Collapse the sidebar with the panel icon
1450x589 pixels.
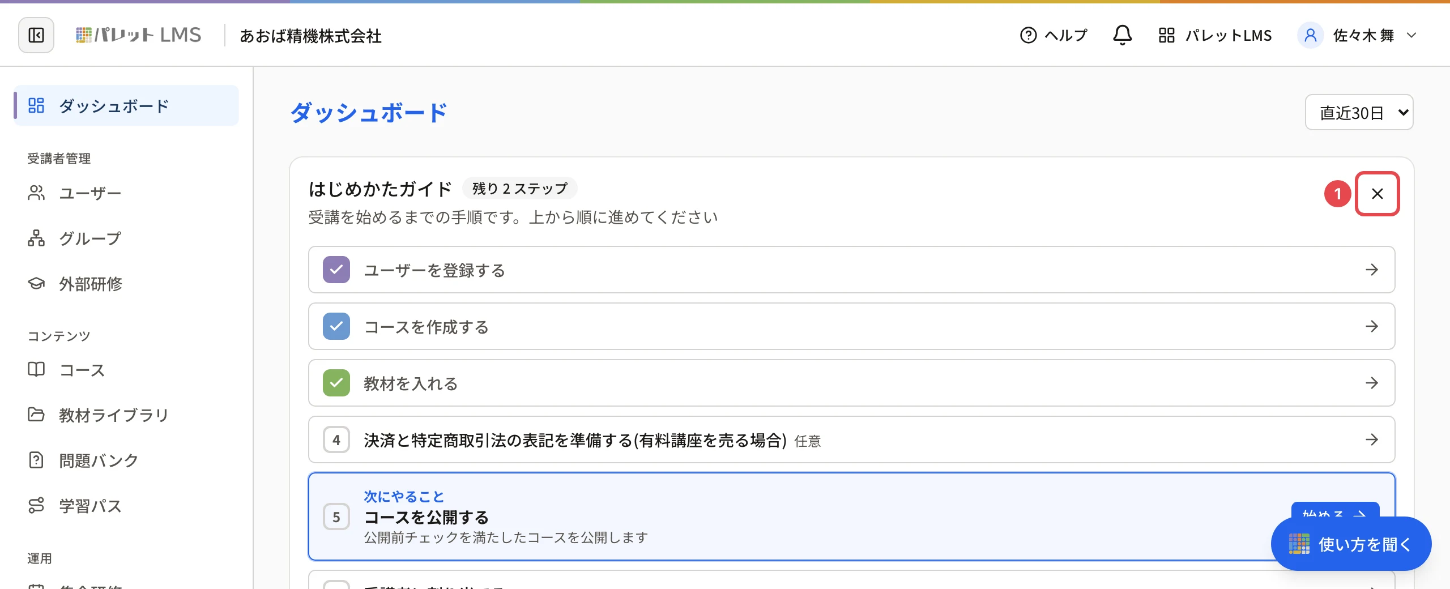(x=36, y=35)
